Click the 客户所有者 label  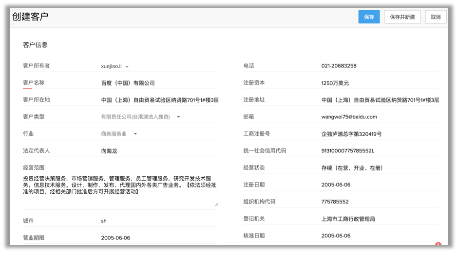(x=36, y=66)
